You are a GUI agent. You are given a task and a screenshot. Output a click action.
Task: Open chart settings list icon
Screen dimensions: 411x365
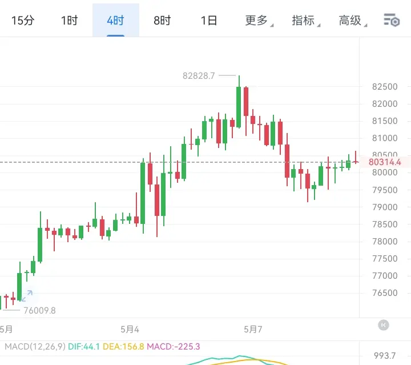(x=392, y=20)
